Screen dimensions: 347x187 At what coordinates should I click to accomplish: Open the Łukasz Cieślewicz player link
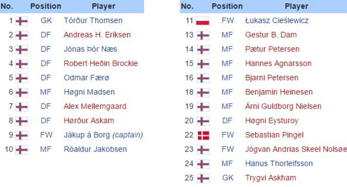277,20
